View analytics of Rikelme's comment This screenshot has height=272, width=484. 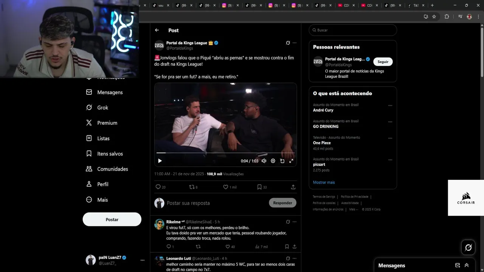261,247
